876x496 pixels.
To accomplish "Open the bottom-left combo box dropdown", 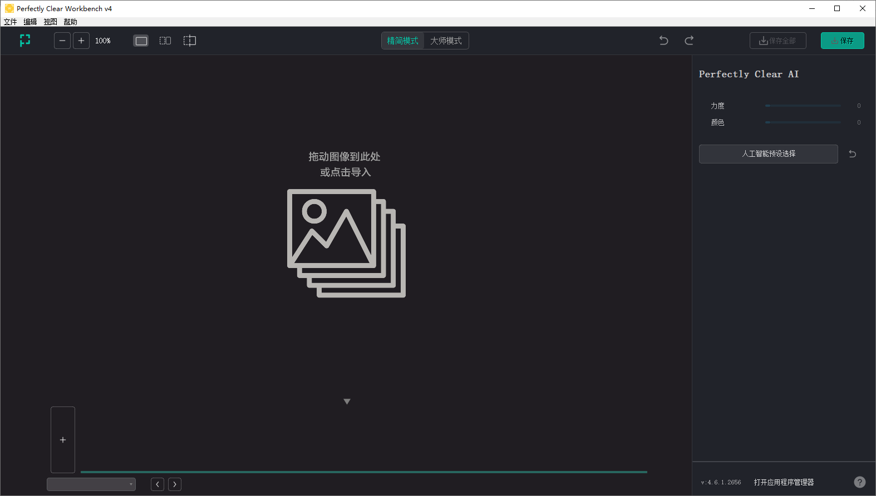I will [x=91, y=484].
